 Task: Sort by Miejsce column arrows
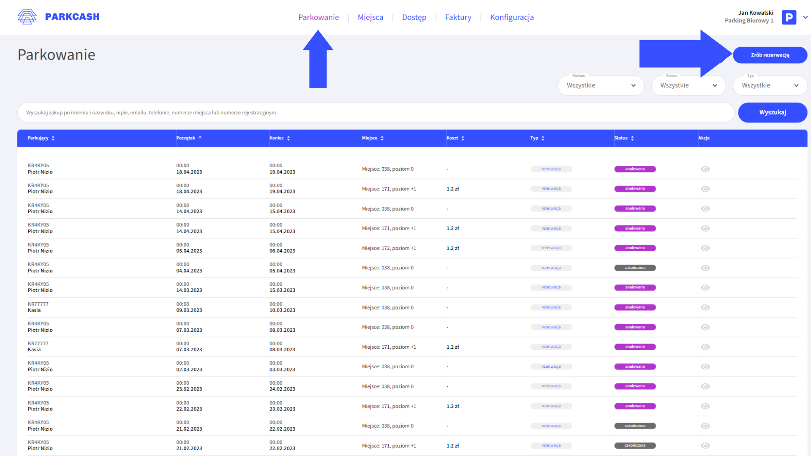tap(382, 138)
